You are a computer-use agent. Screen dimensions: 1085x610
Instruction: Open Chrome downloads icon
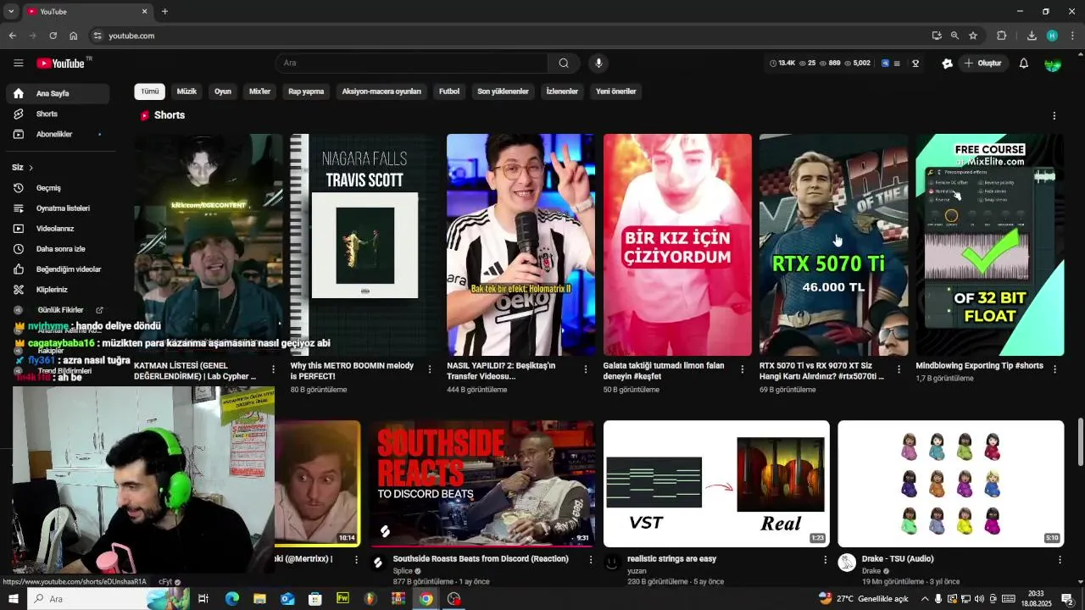[1032, 36]
